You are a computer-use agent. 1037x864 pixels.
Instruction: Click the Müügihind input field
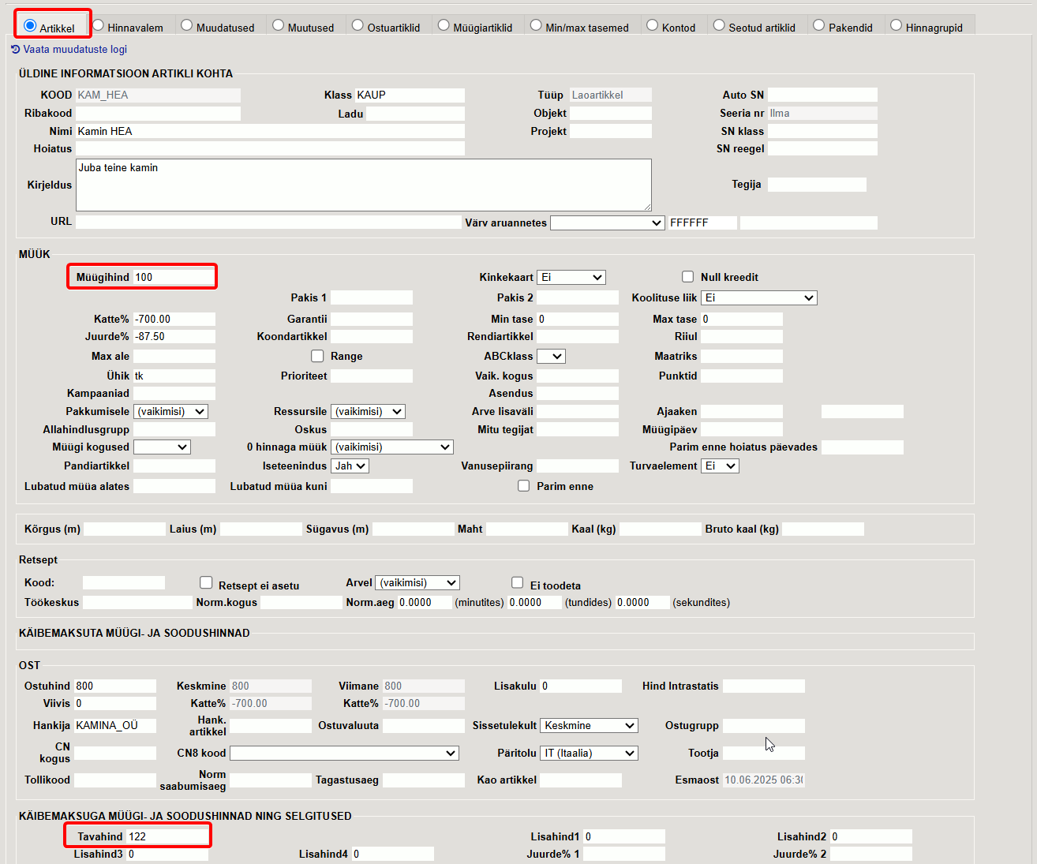pyautogui.click(x=174, y=277)
